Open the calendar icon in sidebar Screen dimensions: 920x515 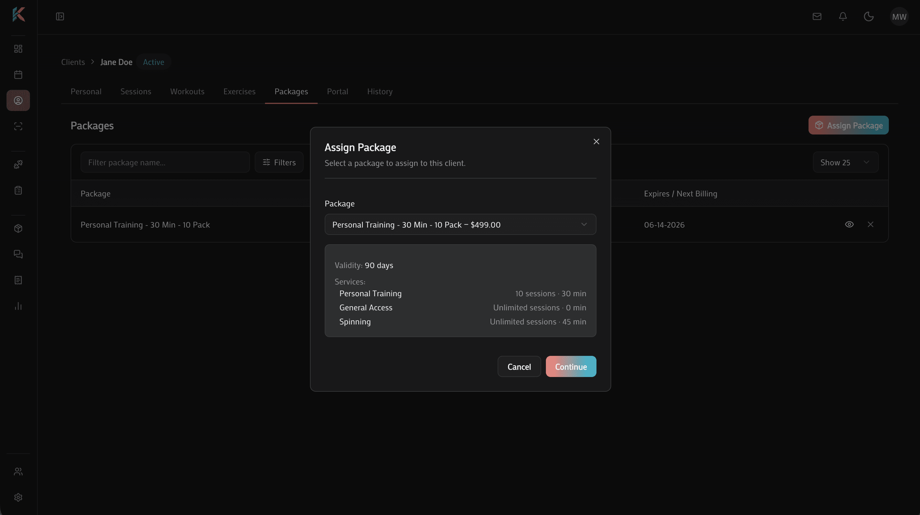pos(18,75)
